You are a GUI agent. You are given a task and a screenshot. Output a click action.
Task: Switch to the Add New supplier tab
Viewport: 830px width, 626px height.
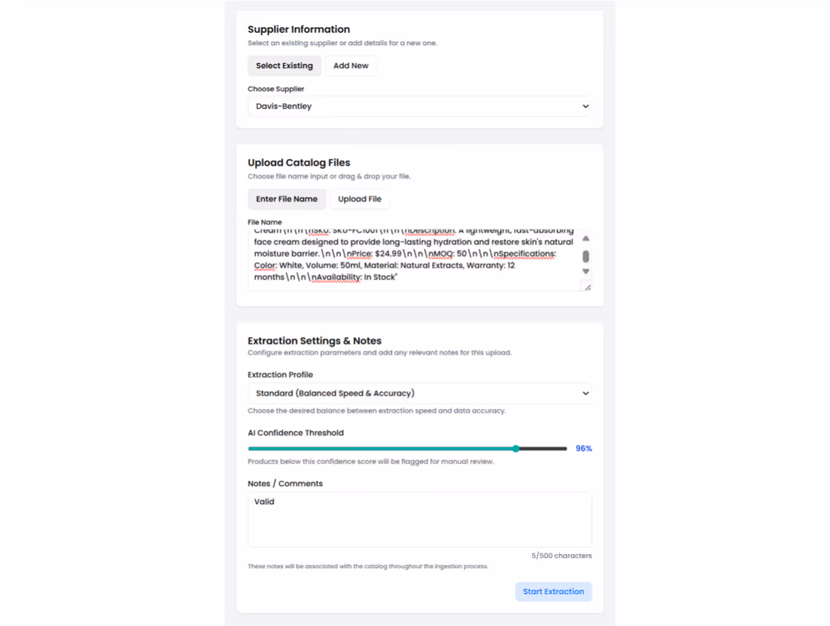click(351, 65)
